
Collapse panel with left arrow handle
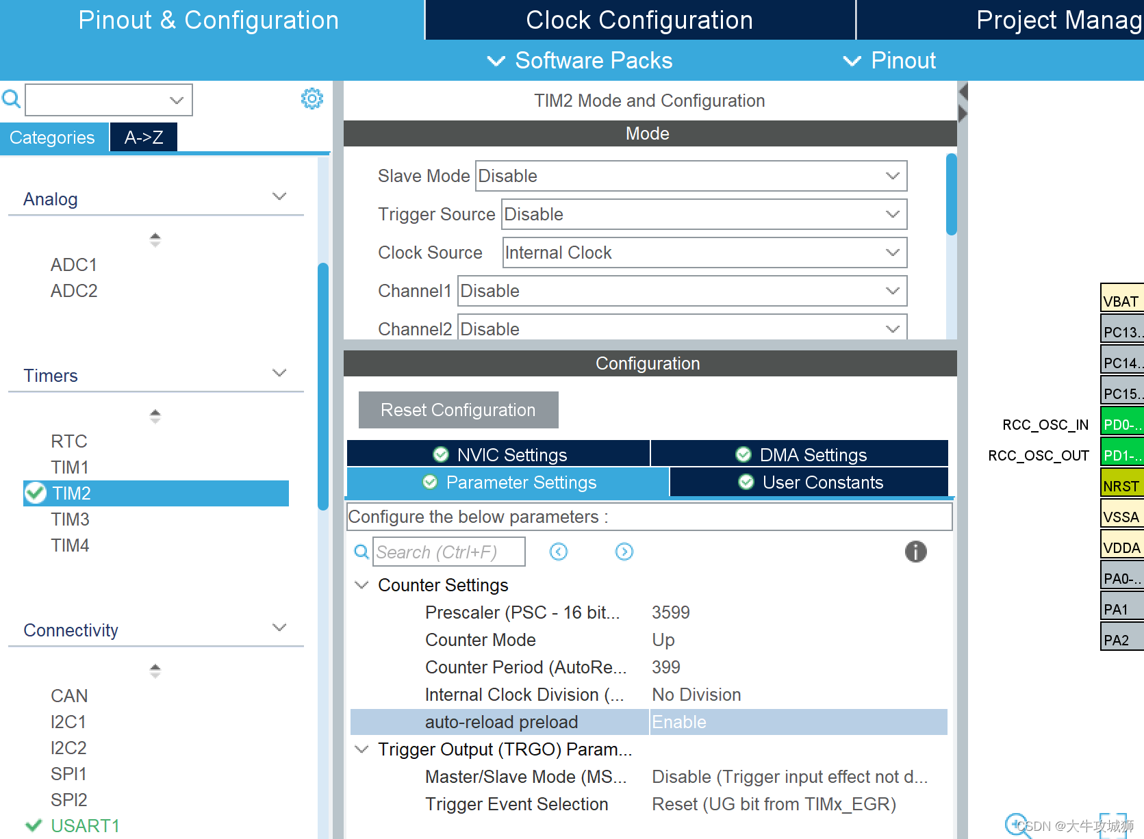click(963, 92)
